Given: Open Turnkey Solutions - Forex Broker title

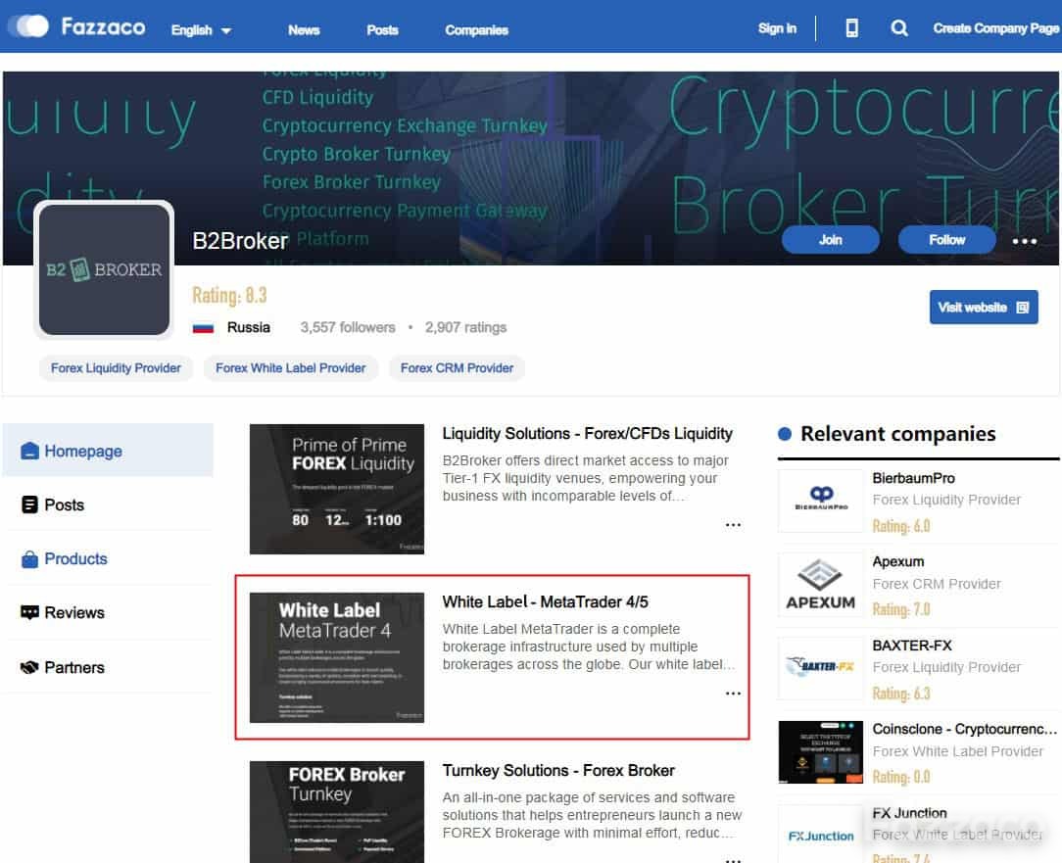Looking at the screenshot, I should [558, 771].
